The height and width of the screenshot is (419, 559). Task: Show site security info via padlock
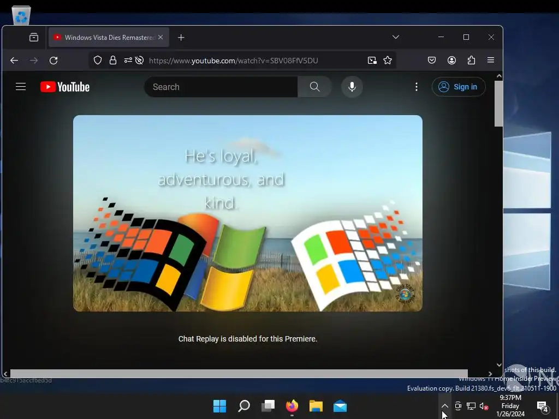[x=113, y=60]
